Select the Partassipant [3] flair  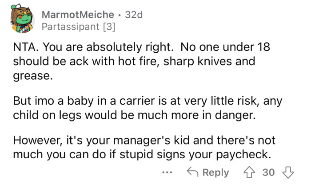coord(78,27)
